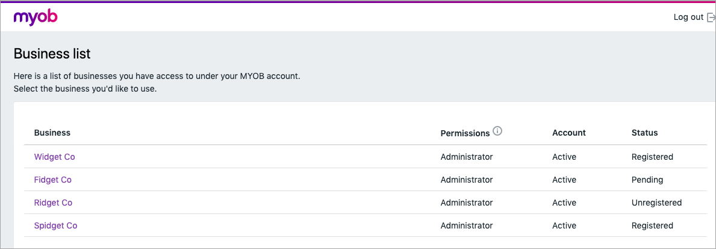
Task: Click the log out arrow icon
Action: point(711,17)
